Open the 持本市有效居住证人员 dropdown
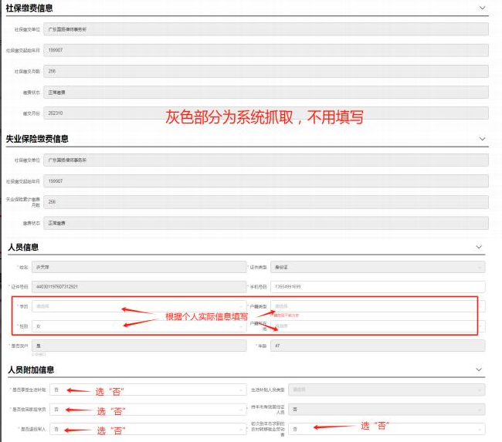This screenshot has height=442, width=502. click(x=387, y=410)
